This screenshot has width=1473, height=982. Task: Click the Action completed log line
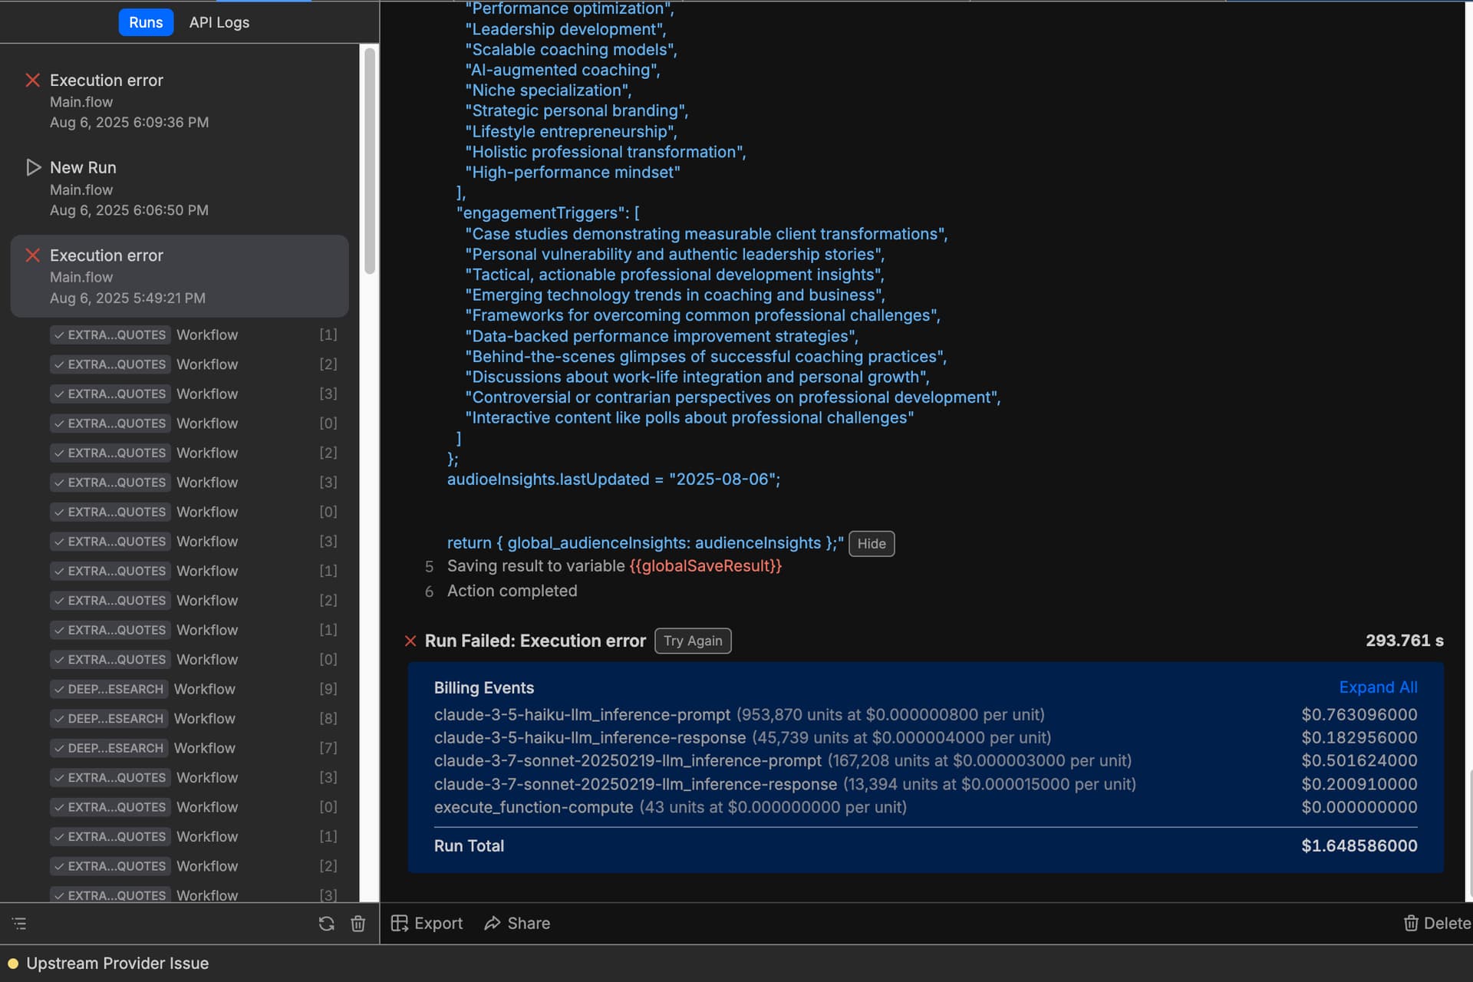coord(512,592)
